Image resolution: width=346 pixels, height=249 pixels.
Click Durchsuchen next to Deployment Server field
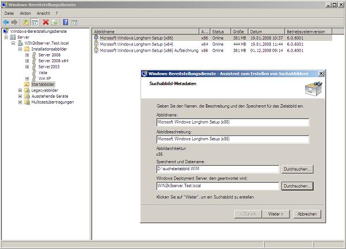(x=297, y=186)
